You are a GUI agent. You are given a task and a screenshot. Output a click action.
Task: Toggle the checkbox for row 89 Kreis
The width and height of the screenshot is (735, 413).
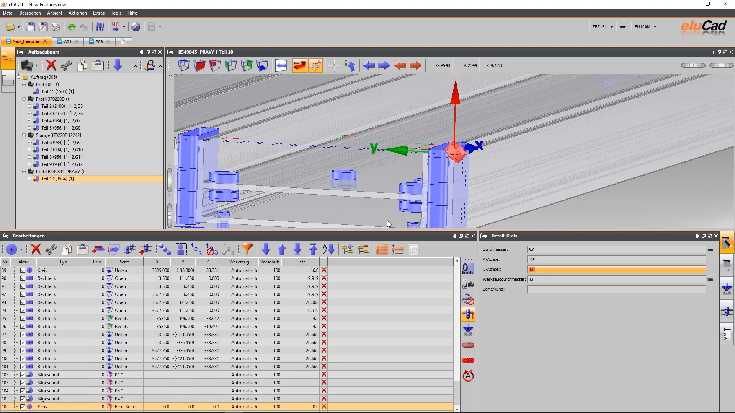[x=23, y=270]
